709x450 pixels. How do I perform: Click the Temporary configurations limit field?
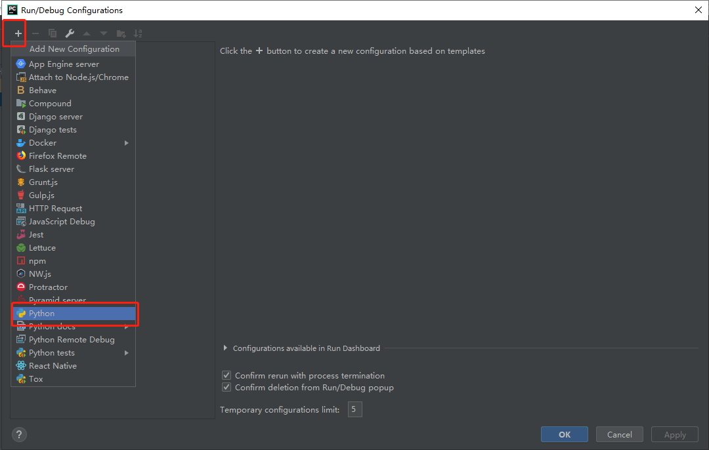(x=355, y=409)
